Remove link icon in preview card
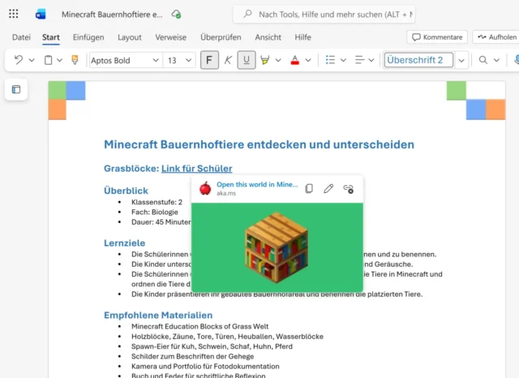The height and width of the screenshot is (378, 519). point(348,189)
